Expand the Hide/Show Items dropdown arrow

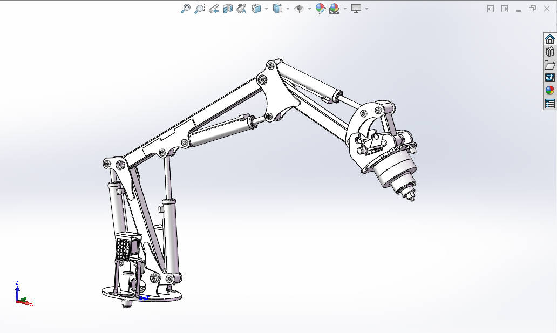[309, 9]
